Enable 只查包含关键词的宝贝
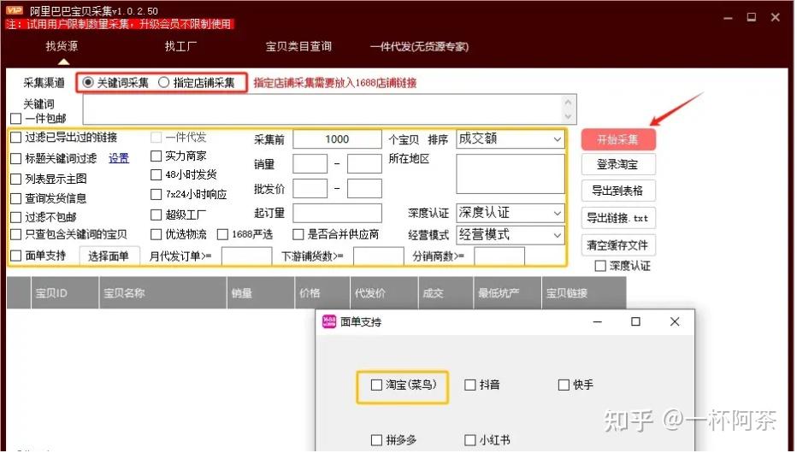The image size is (797, 453). [15, 234]
